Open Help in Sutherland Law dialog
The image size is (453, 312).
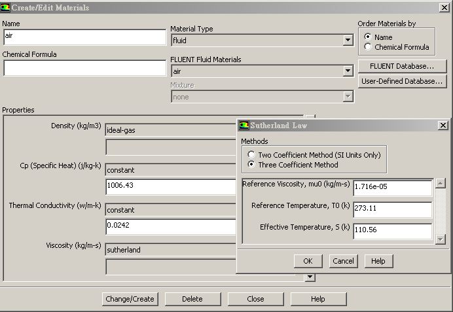[378, 261]
